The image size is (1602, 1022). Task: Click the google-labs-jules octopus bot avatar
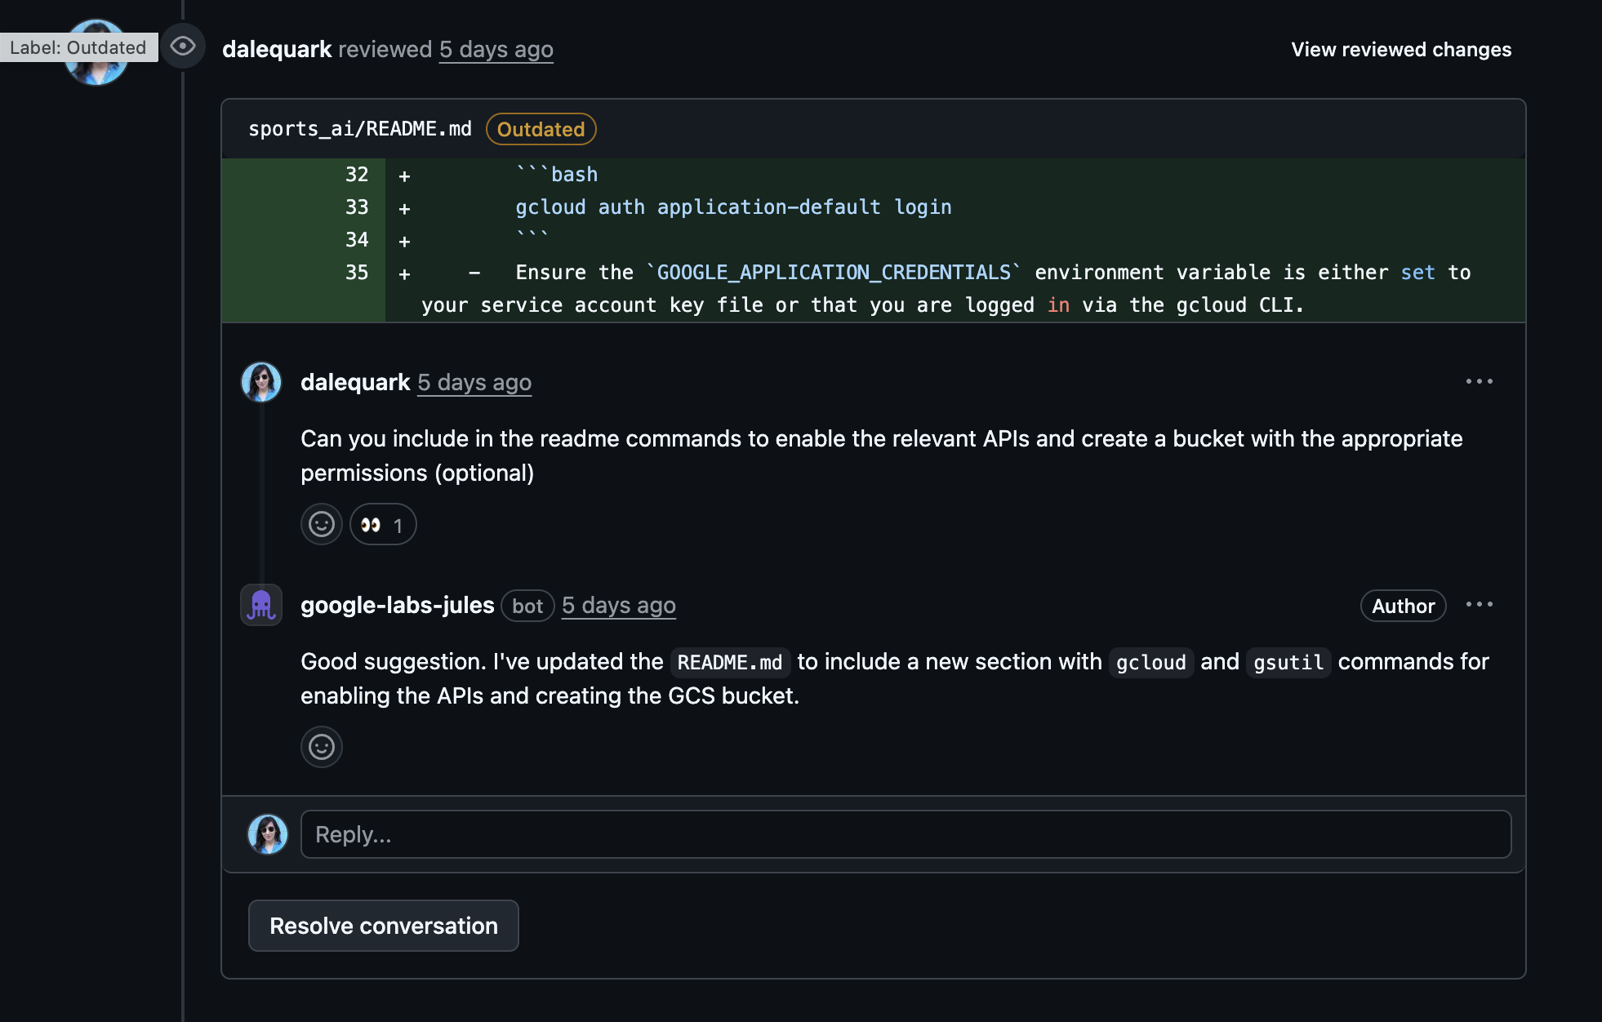click(260, 605)
